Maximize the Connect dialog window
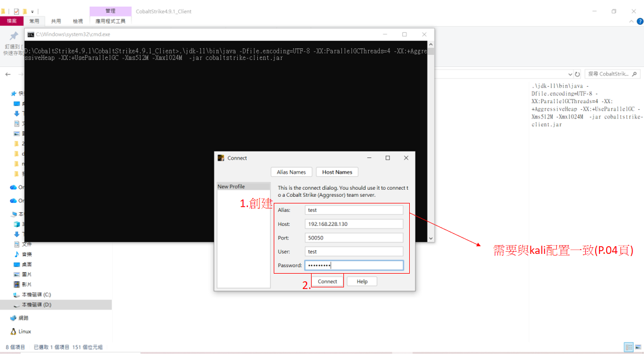This screenshot has width=644, height=357. [x=387, y=158]
